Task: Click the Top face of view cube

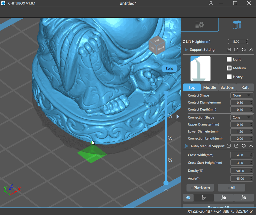Action: tap(157, 40)
